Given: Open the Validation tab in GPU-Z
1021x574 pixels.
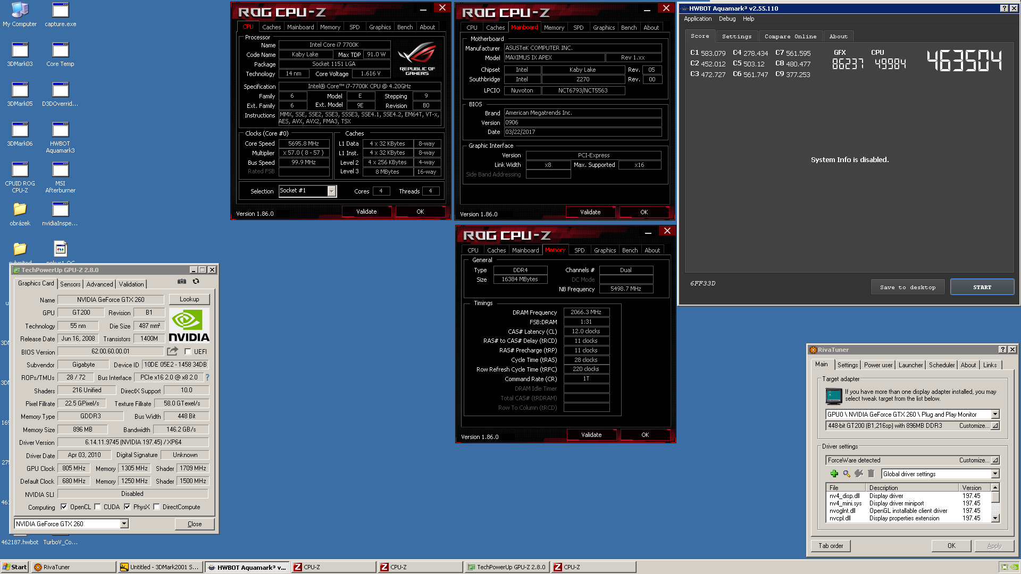Looking at the screenshot, I should coord(131,284).
